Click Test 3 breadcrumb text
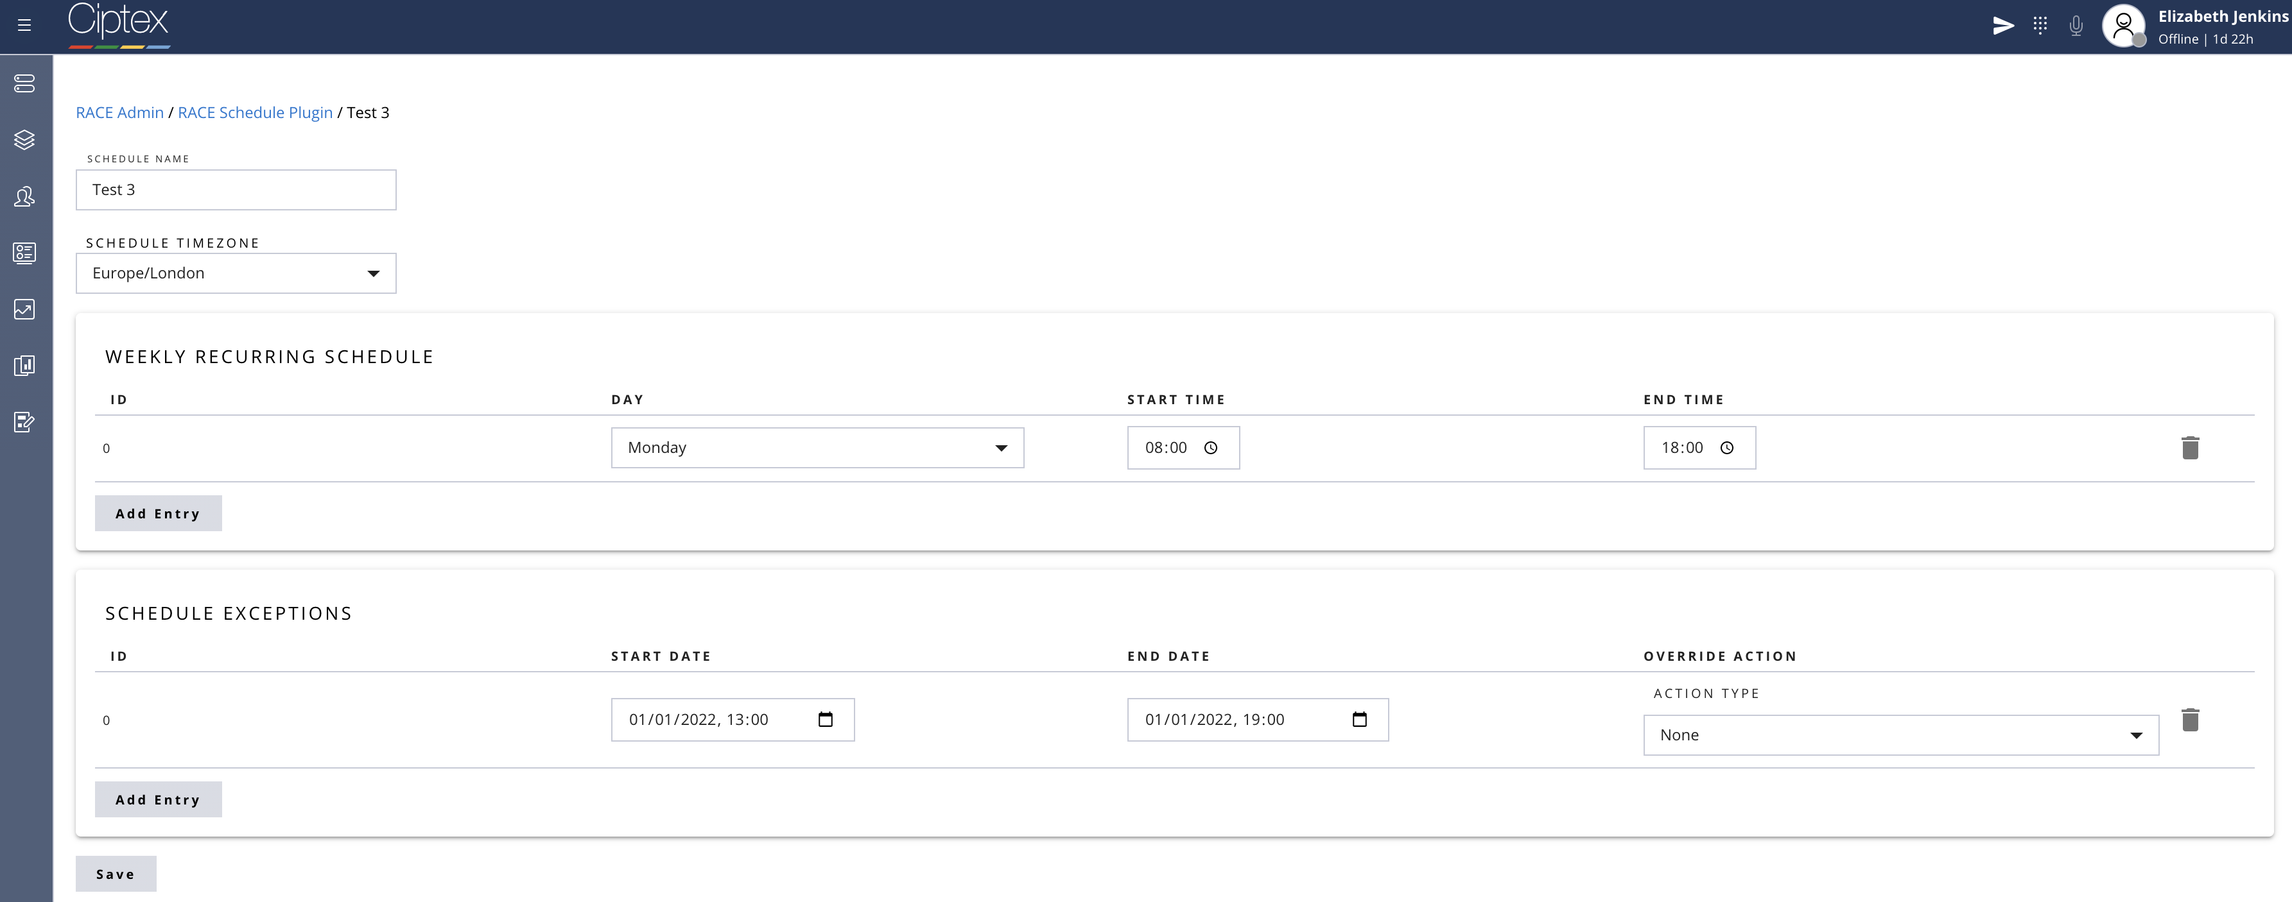The width and height of the screenshot is (2292, 902). [x=369, y=113]
